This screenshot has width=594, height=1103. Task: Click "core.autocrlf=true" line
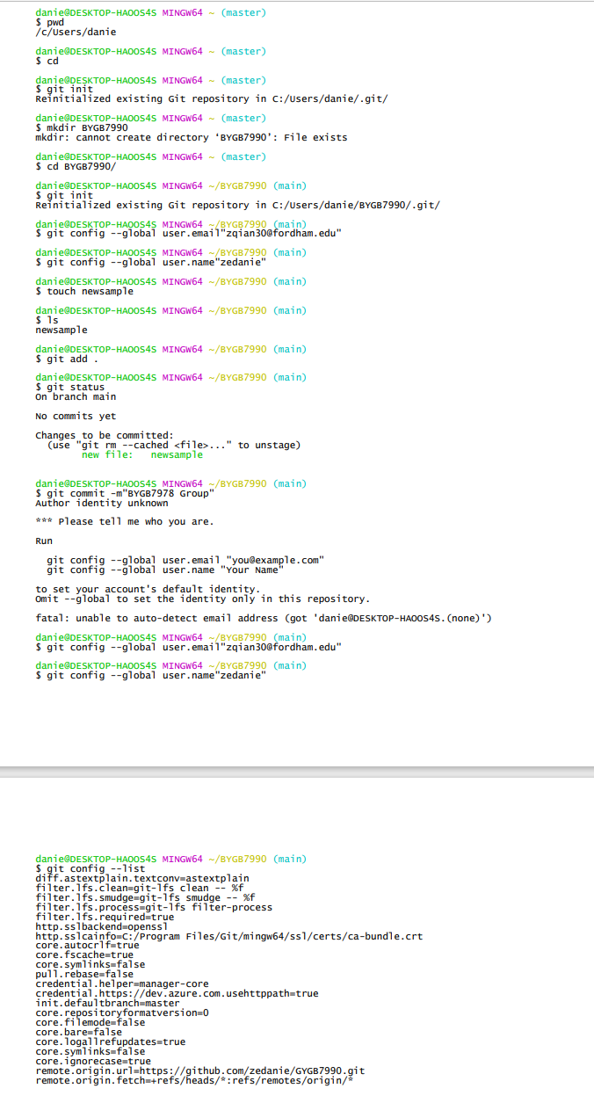point(87,946)
